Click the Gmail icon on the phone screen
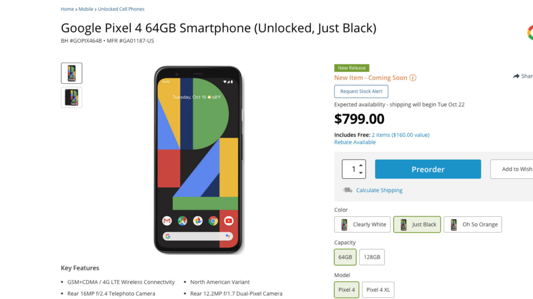 167,221
